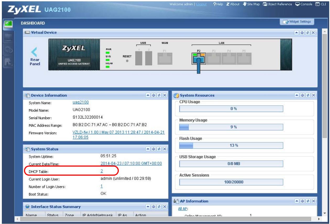This screenshot has width=330, height=224.
Task: Click the USB Storage Usage 0/0 MB bar
Action: pyautogui.click(x=231, y=164)
